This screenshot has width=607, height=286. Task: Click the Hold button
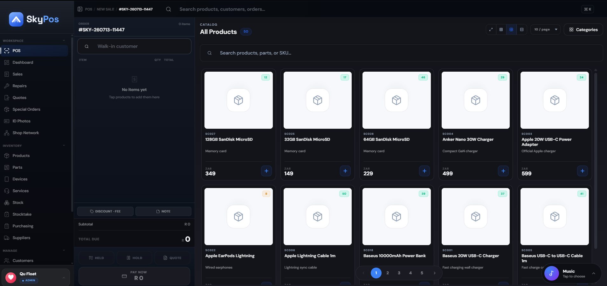[134, 258]
